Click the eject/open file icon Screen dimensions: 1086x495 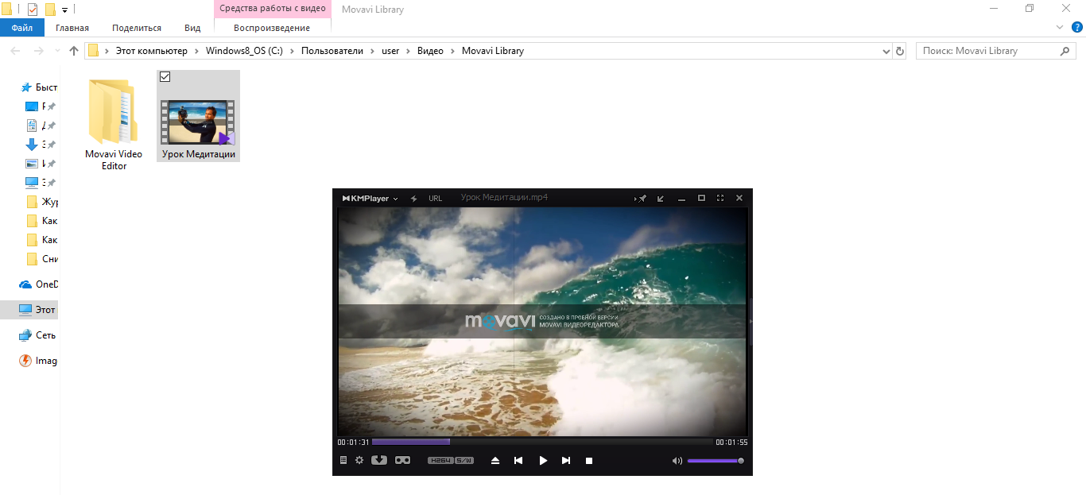[x=495, y=461]
